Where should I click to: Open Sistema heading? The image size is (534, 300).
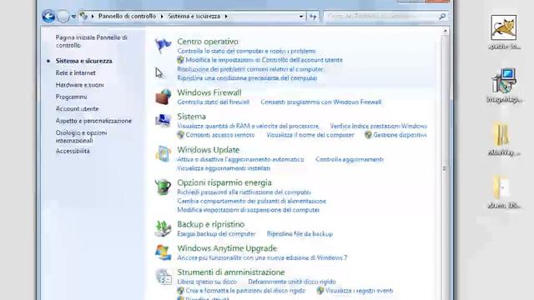coord(191,117)
